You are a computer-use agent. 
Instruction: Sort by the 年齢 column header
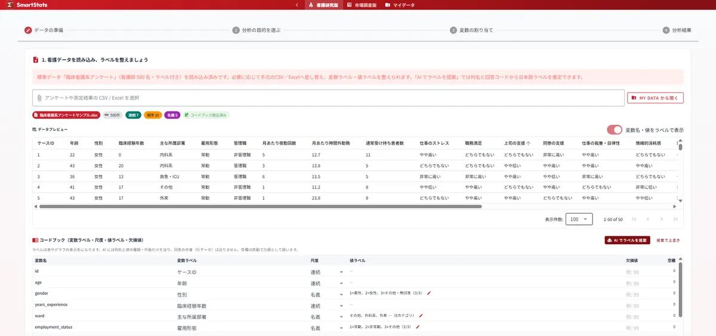click(x=74, y=144)
